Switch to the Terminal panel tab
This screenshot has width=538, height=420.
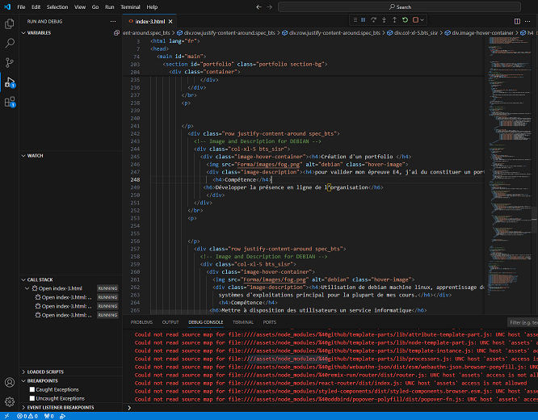[243, 321]
